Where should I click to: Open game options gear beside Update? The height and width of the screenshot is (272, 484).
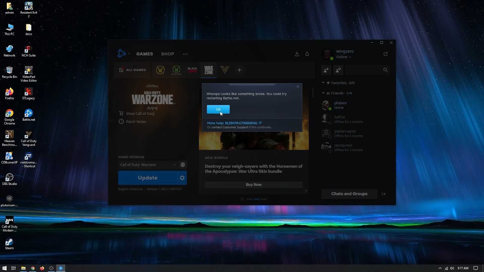coord(182,178)
